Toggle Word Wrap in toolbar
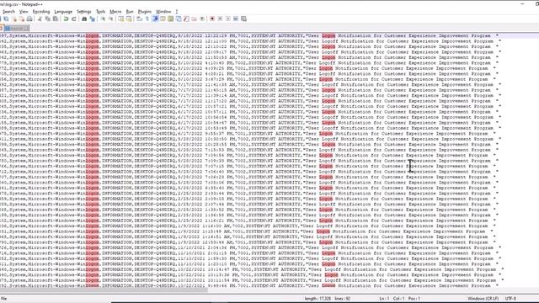 (139, 19)
